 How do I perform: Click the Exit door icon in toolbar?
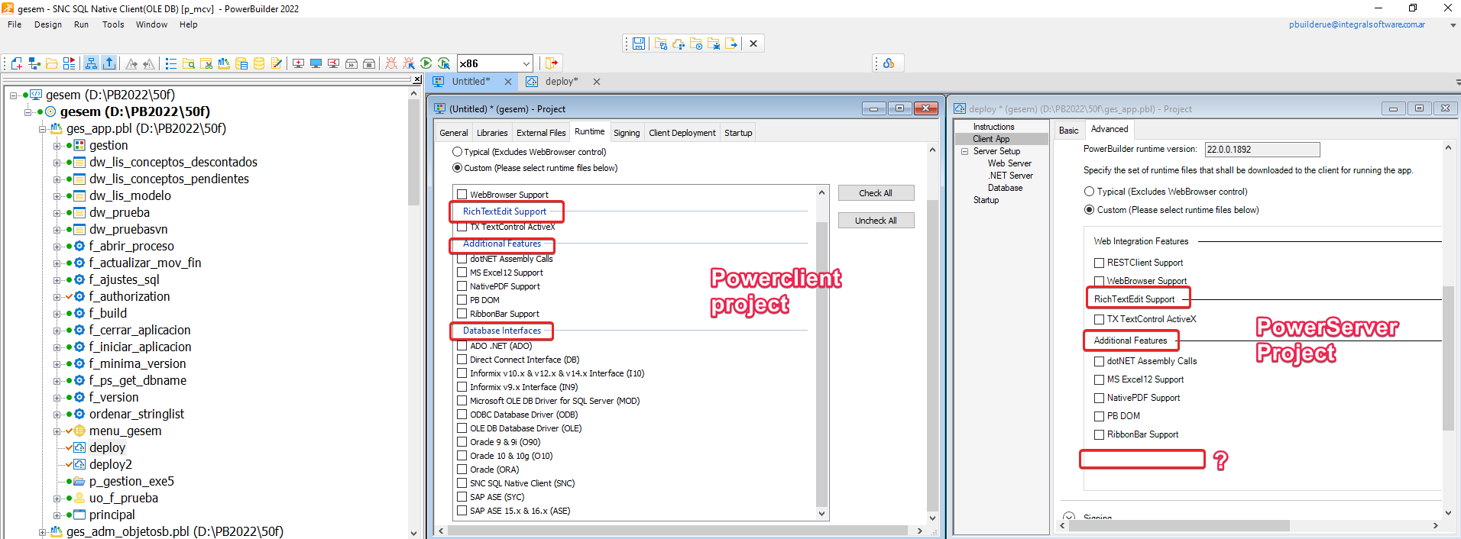(x=552, y=63)
